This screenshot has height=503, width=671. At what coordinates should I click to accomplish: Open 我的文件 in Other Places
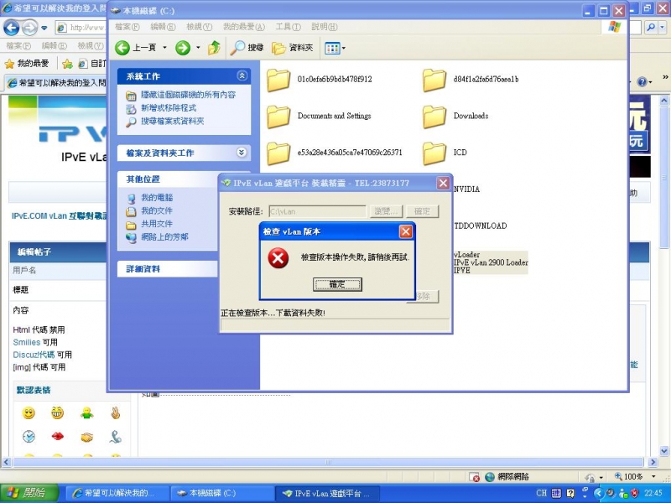click(157, 211)
